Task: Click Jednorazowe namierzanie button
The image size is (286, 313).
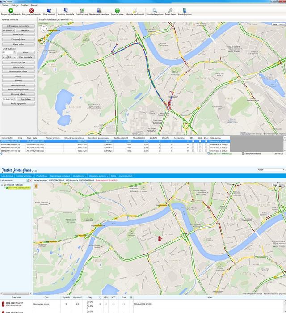Action: pyautogui.click(x=18, y=26)
